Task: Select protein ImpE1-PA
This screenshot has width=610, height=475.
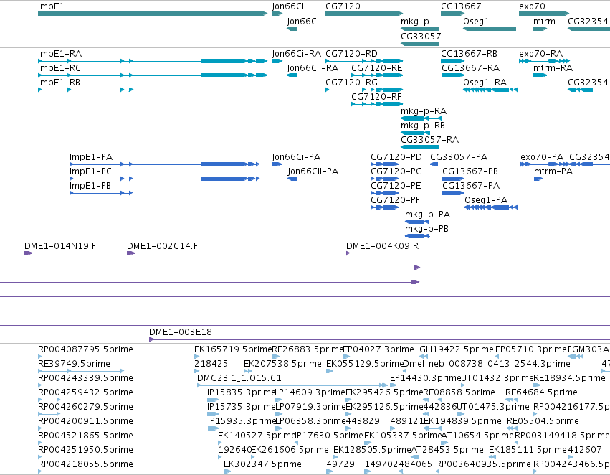Action: point(164,164)
